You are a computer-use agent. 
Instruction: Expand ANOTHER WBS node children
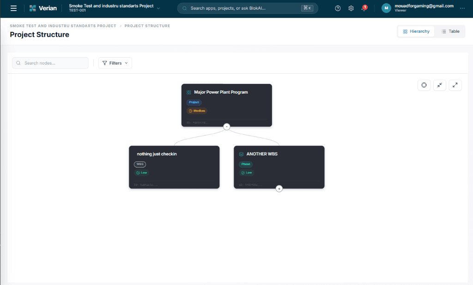click(279, 189)
